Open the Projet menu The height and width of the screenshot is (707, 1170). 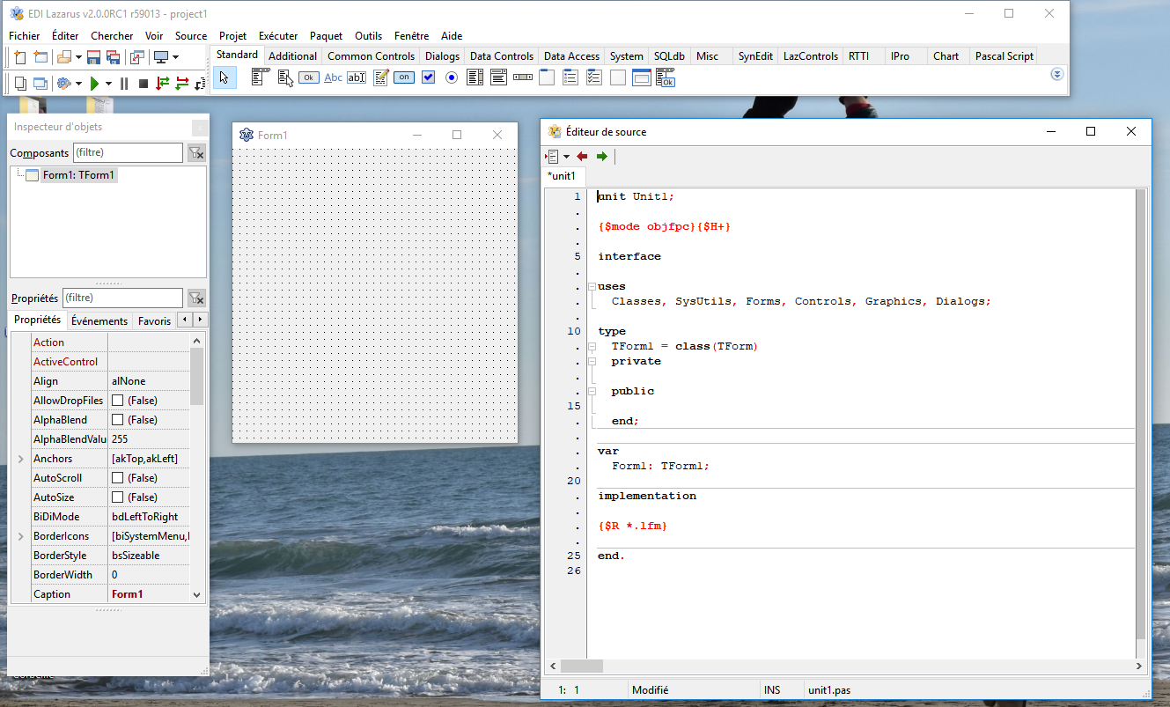point(233,36)
